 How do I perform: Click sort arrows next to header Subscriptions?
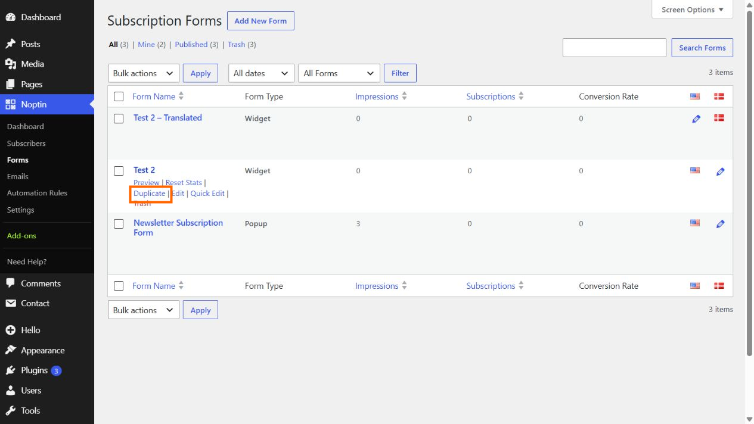(521, 96)
